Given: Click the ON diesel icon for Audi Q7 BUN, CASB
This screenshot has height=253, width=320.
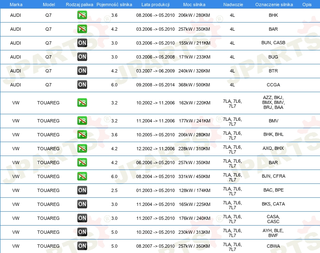Looking at the screenshot, I should tap(82, 43).
